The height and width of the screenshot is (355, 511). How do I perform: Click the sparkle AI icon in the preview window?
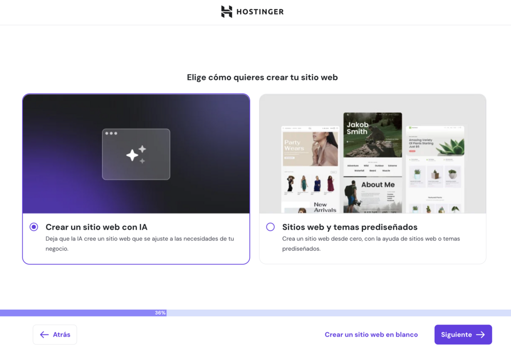click(x=136, y=154)
